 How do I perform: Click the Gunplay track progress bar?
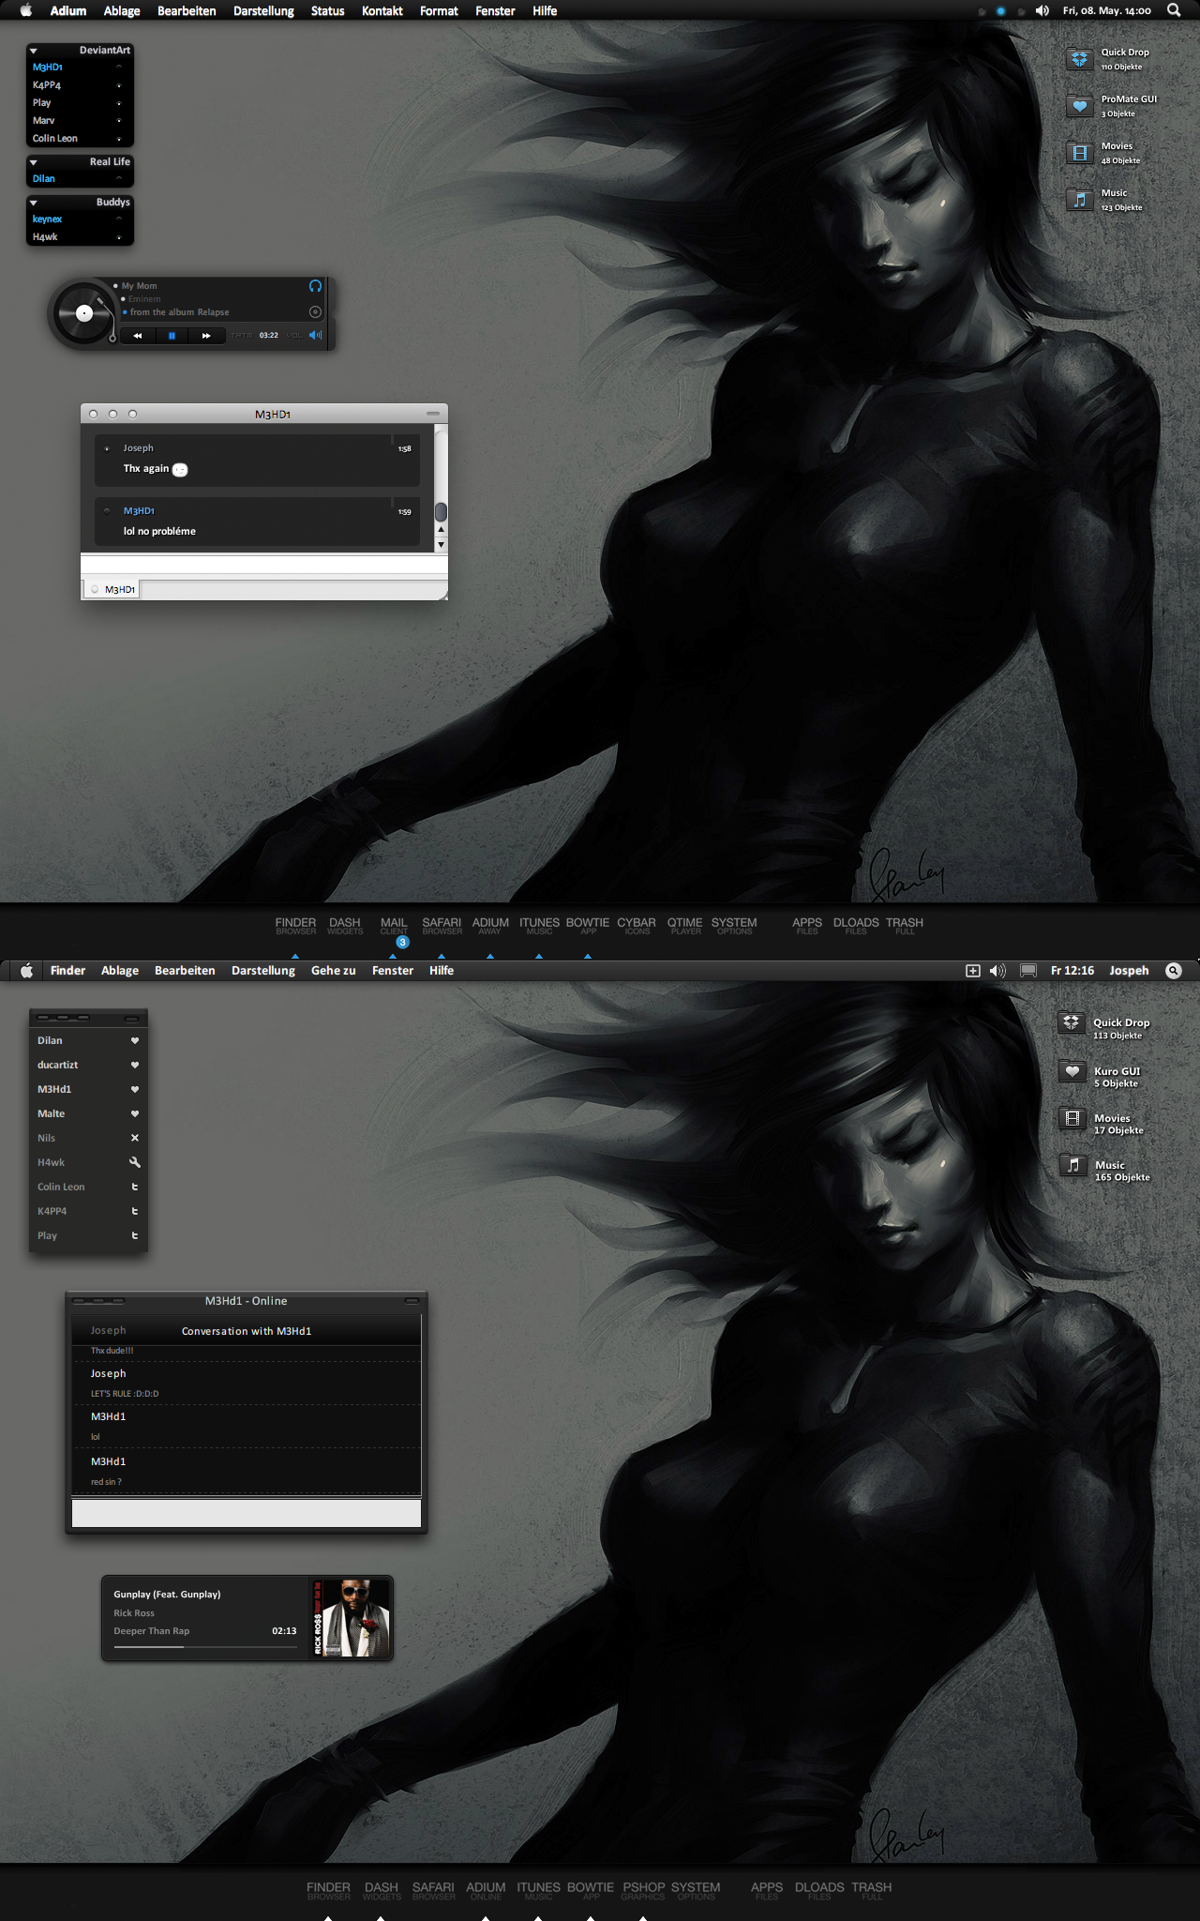click(x=204, y=1646)
